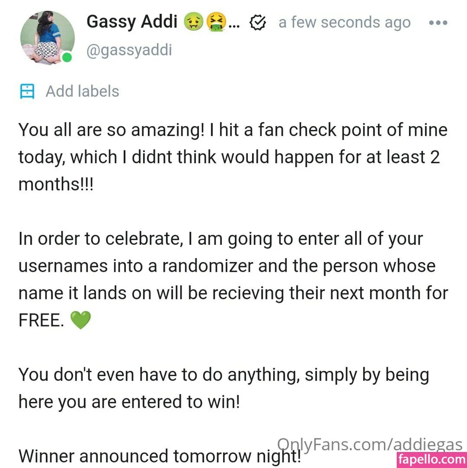Click Gassy Addi's profile avatar

tap(47, 38)
